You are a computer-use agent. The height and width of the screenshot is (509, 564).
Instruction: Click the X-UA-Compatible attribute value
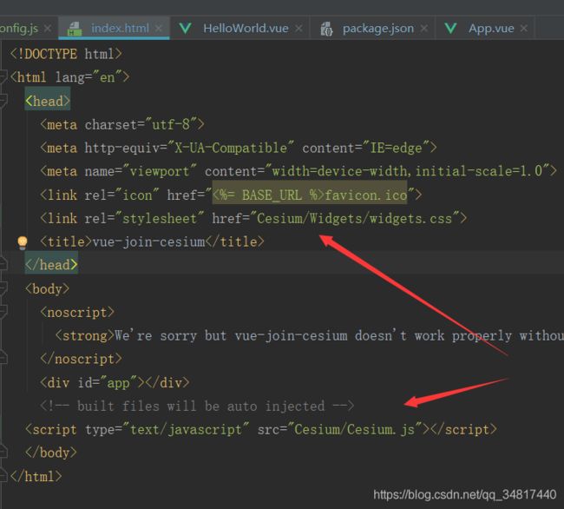pyautogui.click(x=231, y=148)
